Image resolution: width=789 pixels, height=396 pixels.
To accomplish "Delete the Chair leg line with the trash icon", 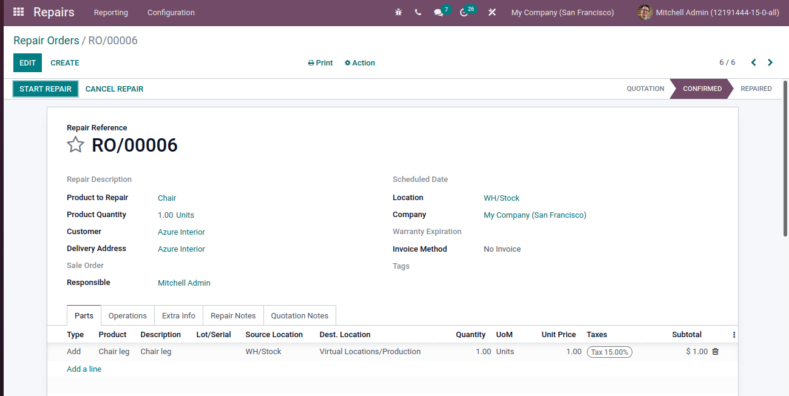I will coord(715,351).
